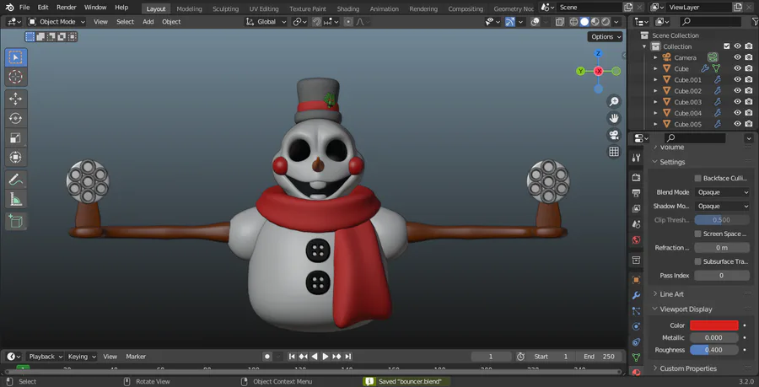Switch to the Shading workspace tab

(348, 8)
